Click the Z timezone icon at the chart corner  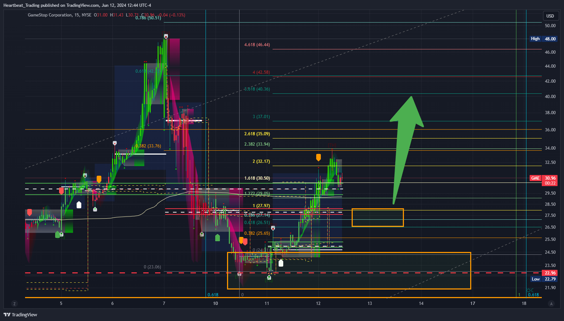(x=14, y=304)
